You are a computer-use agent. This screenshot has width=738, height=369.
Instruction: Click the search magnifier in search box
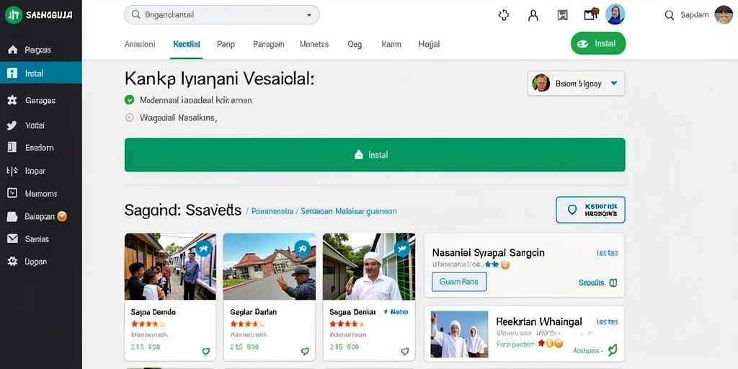136,14
